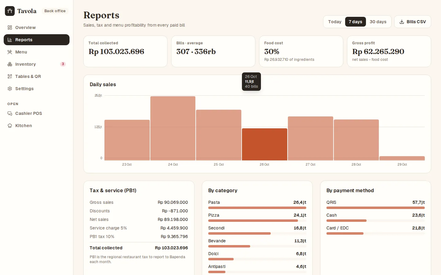Click the Cashier POS icon
This screenshot has height=275, width=441.
click(x=10, y=113)
